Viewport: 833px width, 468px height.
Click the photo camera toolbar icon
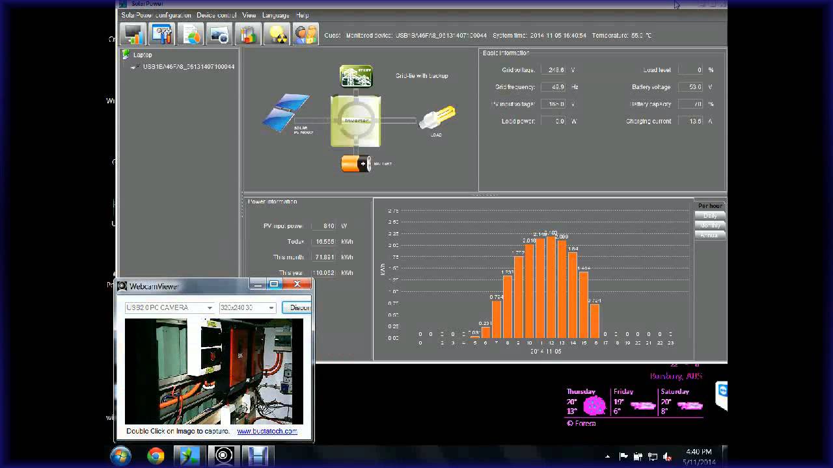pos(219,34)
